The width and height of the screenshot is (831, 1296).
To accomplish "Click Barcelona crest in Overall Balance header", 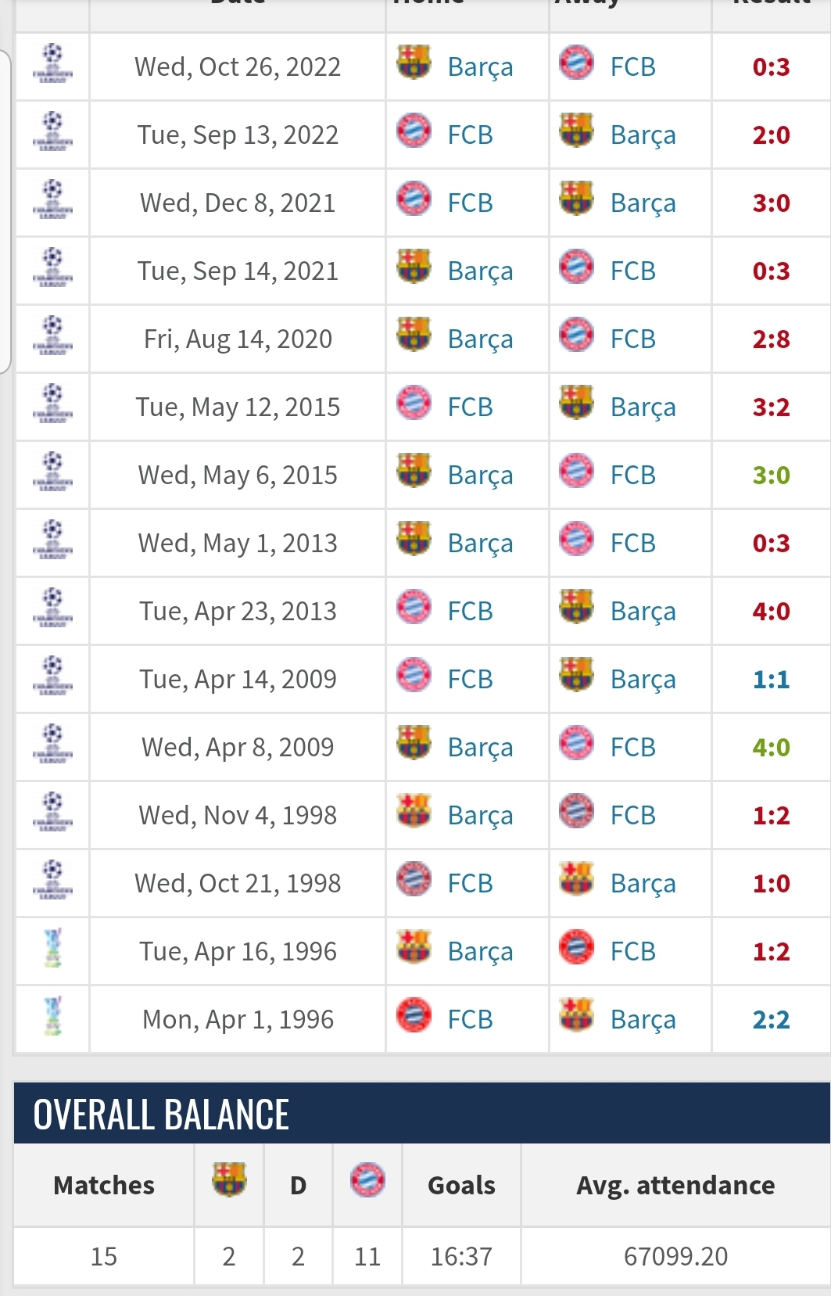I will (229, 1182).
